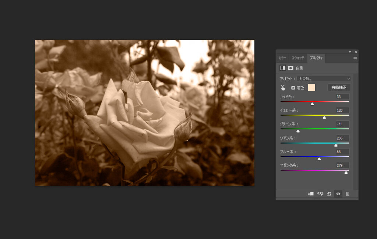Click the レッド系 slider handle
Image resolution: width=377 pixels, height=239 pixels.
pyautogui.click(x=312, y=104)
